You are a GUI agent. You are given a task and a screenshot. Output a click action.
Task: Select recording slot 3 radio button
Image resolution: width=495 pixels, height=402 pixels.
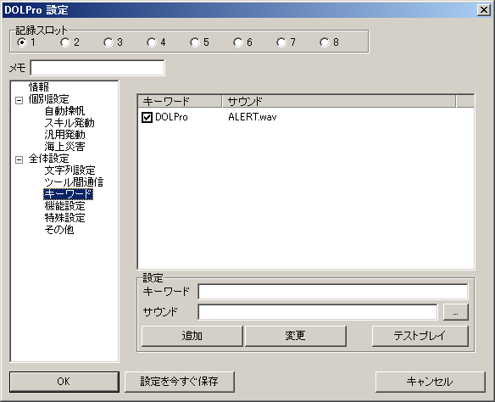pos(108,42)
